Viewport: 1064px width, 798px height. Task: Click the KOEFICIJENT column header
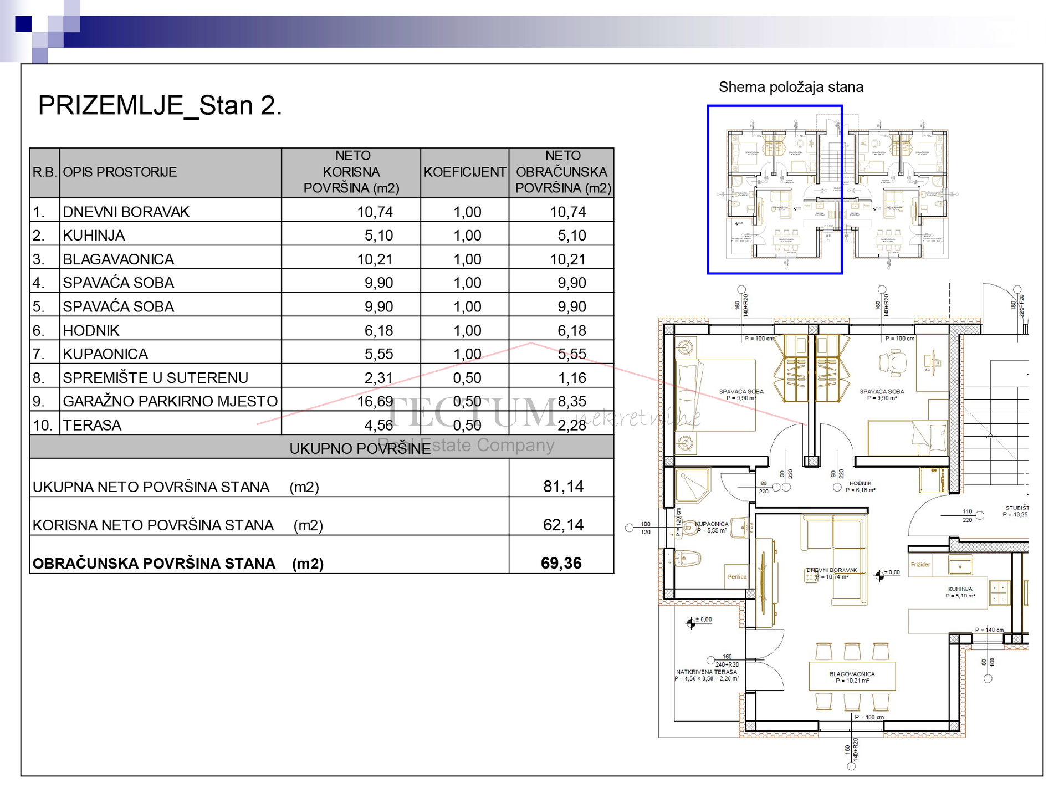pos(464,172)
